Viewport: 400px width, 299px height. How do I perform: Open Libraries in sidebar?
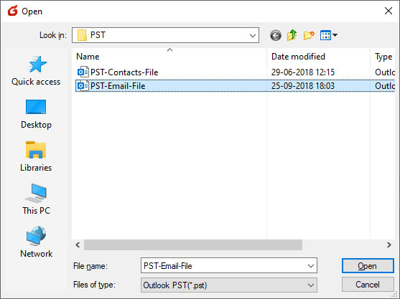(x=36, y=157)
